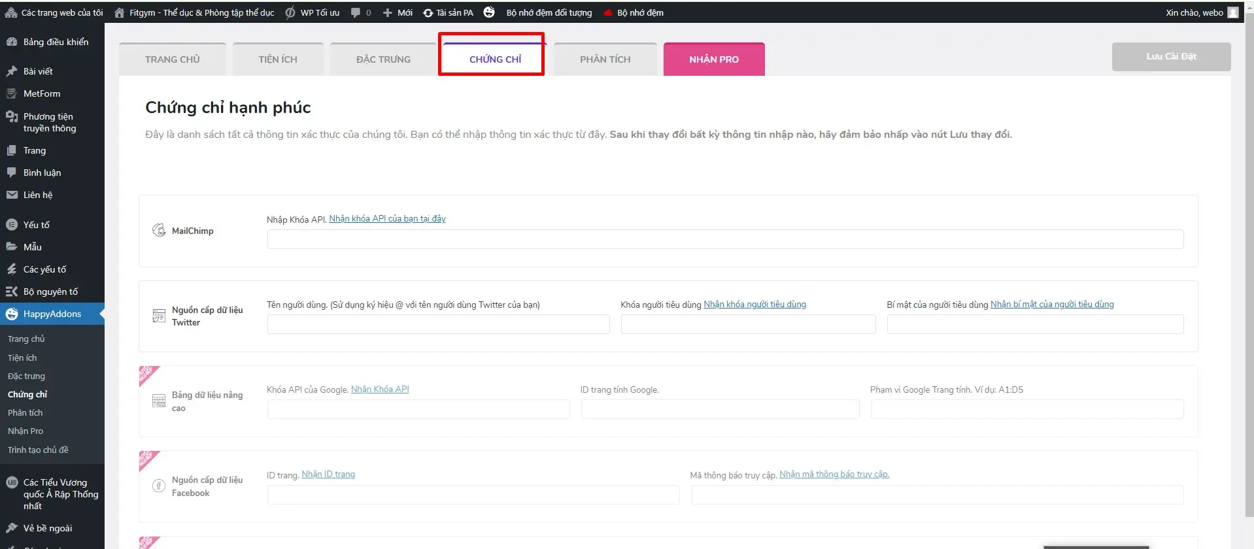The image size is (1254, 549).
Task: Open Bình luận menu in sidebar
Action: [52, 173]
